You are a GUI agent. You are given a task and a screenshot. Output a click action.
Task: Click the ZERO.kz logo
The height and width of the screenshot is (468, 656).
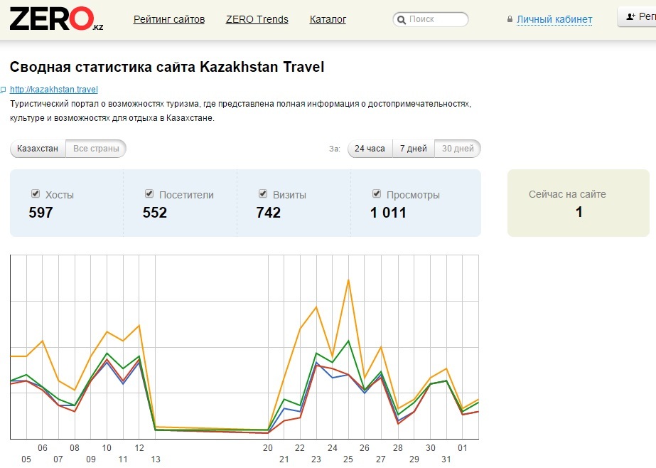click(x=56, y=18)
